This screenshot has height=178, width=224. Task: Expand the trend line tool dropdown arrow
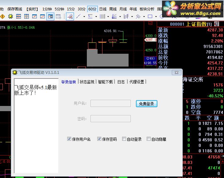pos(84,16)
